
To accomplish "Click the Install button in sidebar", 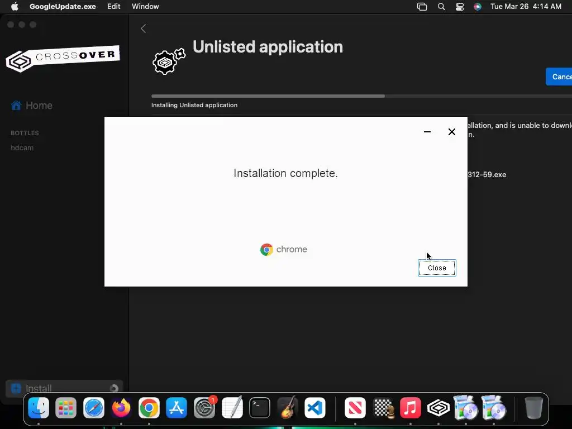I will 64,388.
